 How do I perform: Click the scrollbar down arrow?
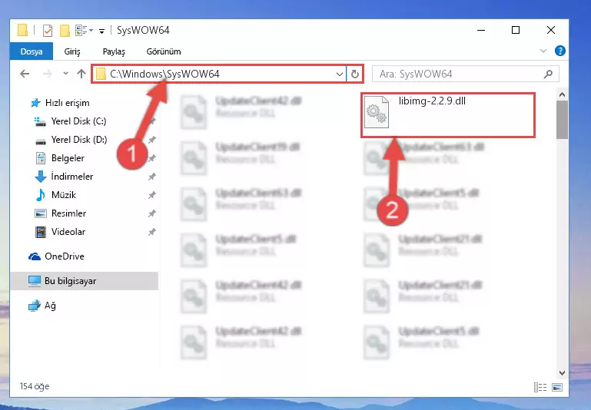tap(562, 372)
